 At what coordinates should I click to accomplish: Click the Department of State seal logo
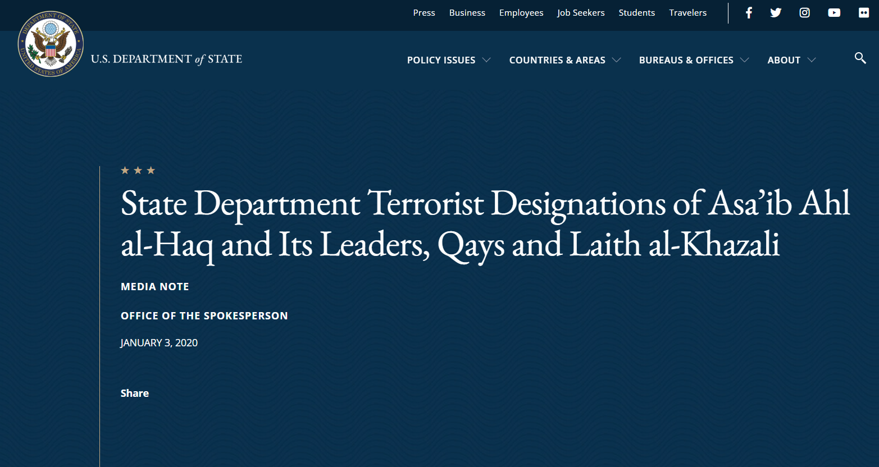click(51, 44)
